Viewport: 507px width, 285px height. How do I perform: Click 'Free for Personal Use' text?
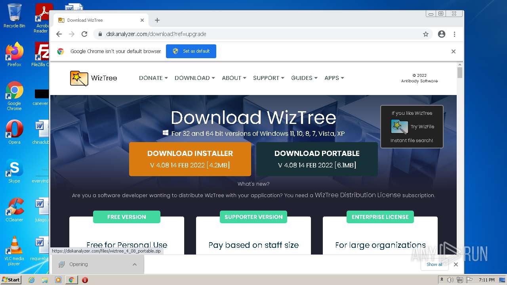coord(127,245)
